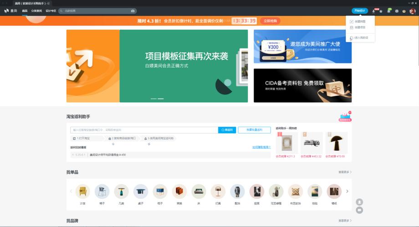
Task: Select the bottom menu entry in dropdown
Action: (360, 38)
